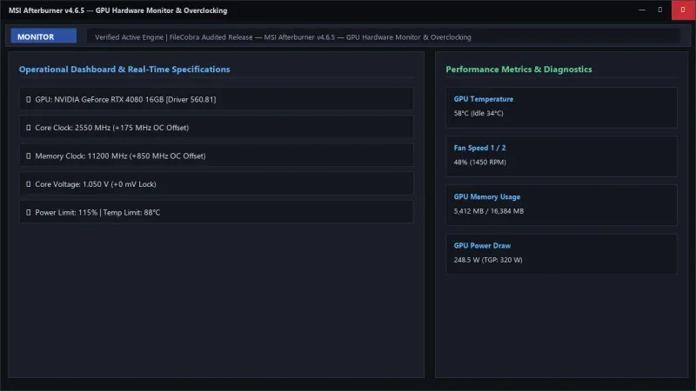Image resolution: width=696 pixels, height=391 pixels.
Task: Click the GPU NVIDIA GeForce RTX 4080 row
Action: pyautogui.click(x=217, y=99)
